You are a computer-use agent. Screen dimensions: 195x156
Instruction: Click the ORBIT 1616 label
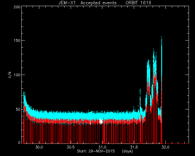tap(138, 3)
